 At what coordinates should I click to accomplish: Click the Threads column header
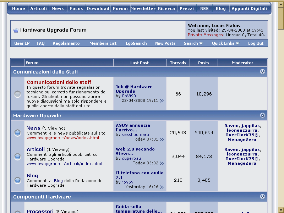(x=178, y=63)
